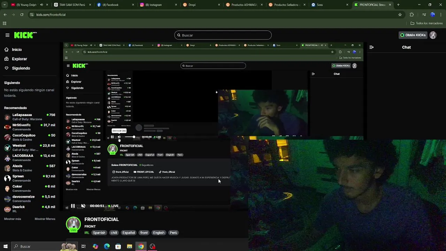Open recommended channel Spreen
The image size is (446, 251).
(x=30, y=178)
